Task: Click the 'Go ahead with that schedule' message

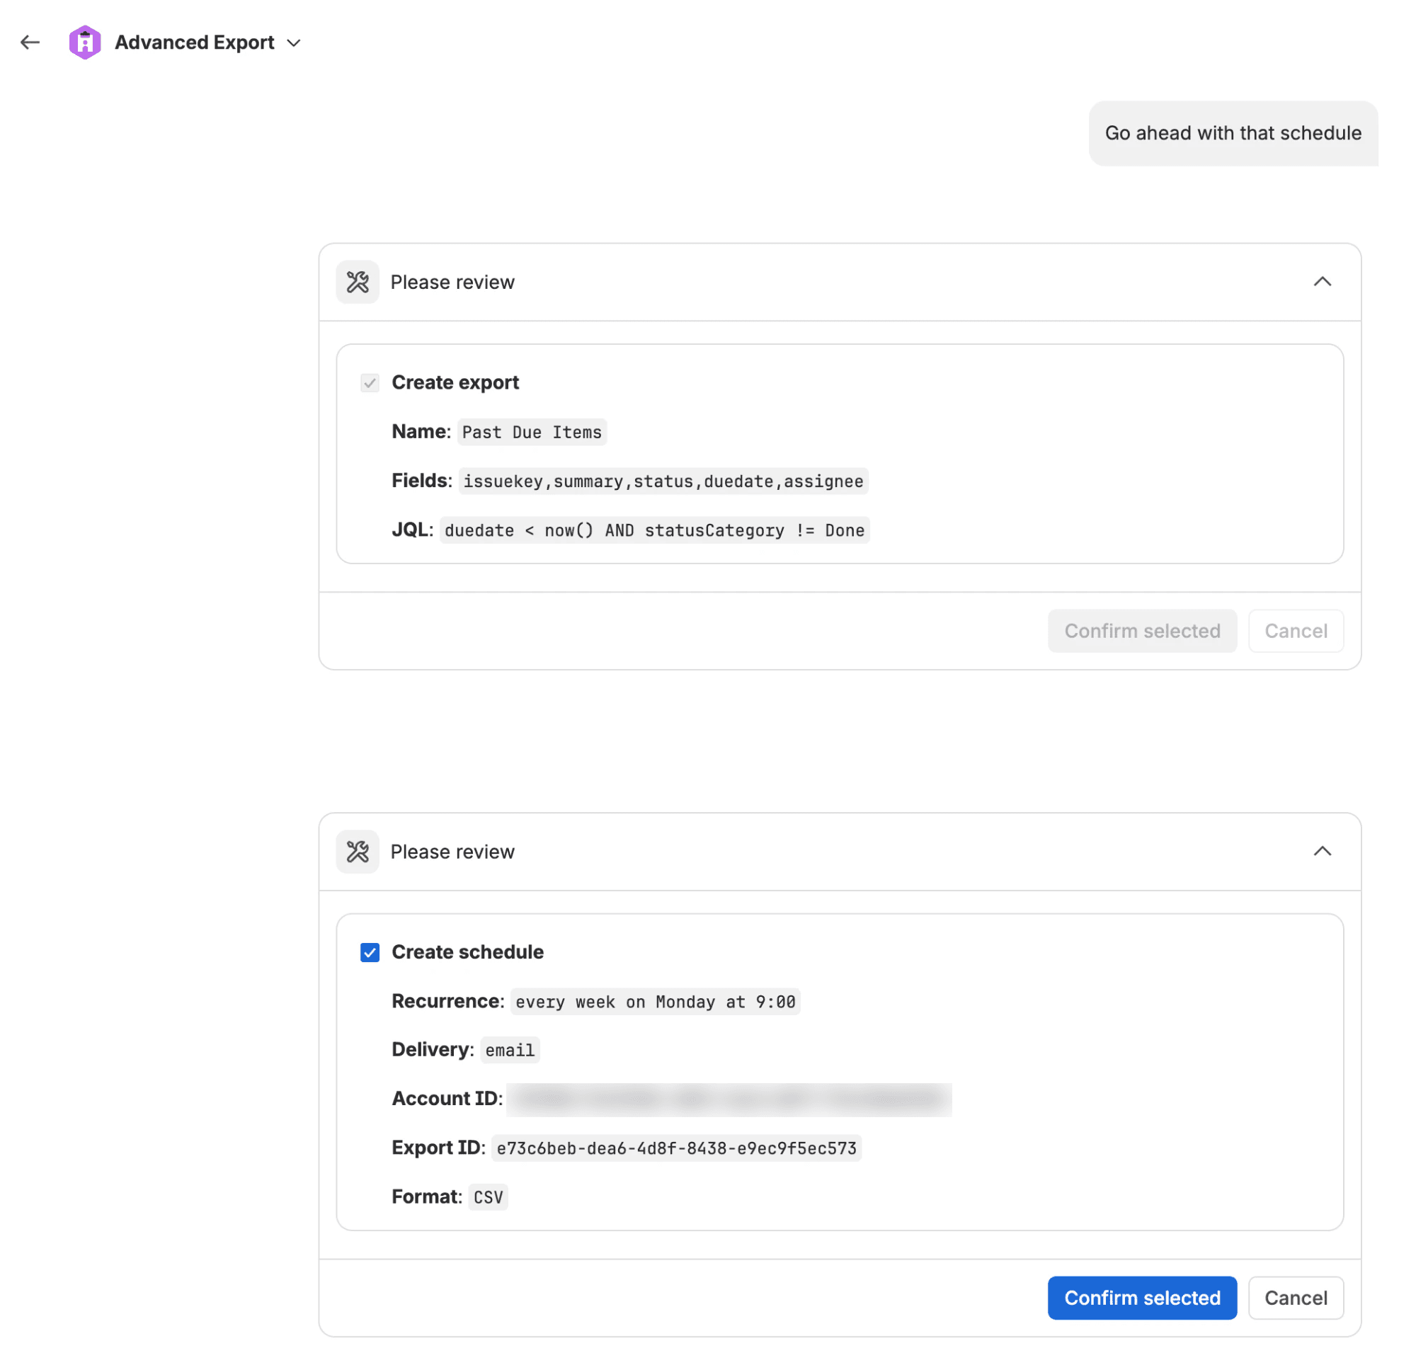Action: click(1234, 134)
